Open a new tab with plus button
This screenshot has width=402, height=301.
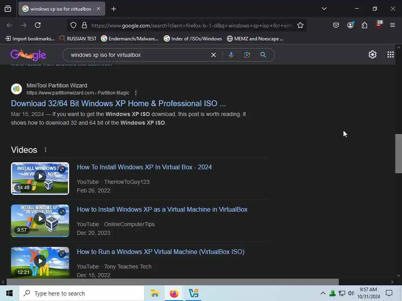pos(113,9)
